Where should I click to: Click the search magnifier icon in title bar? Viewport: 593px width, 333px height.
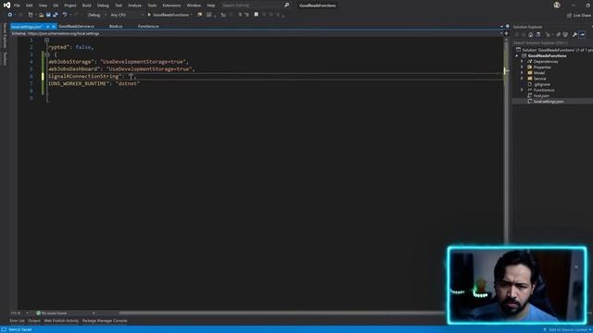coord(286,6)
